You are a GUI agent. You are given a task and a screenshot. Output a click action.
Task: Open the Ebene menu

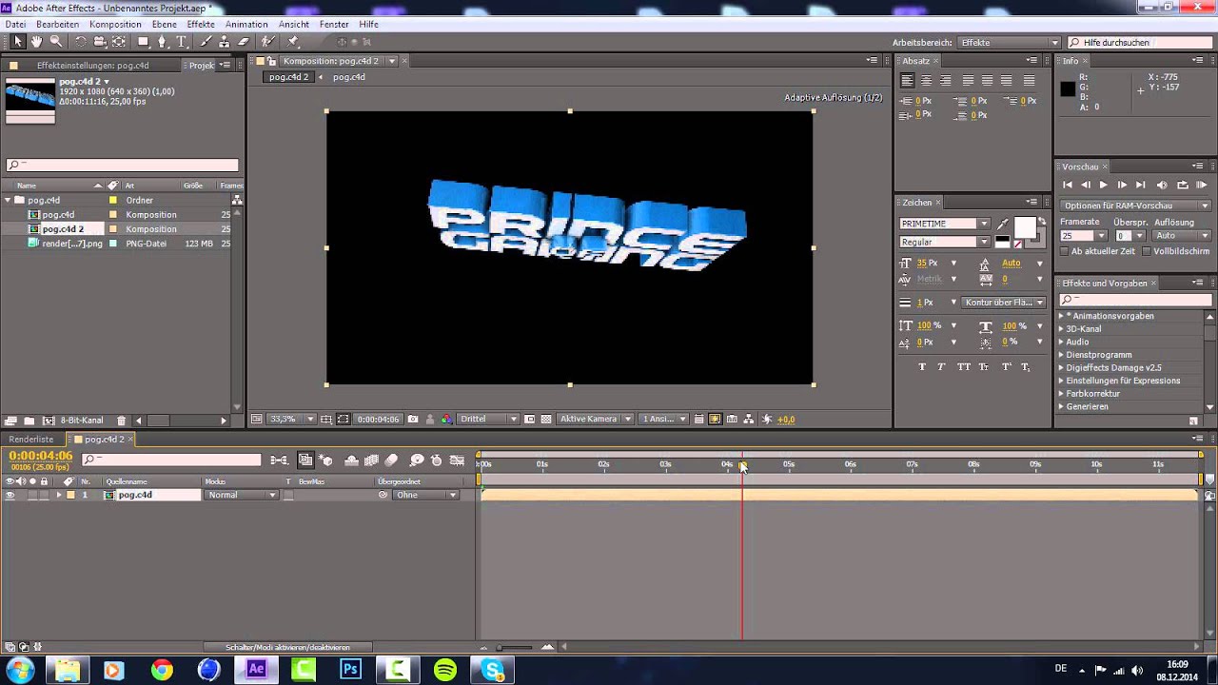tap(164, 24)
